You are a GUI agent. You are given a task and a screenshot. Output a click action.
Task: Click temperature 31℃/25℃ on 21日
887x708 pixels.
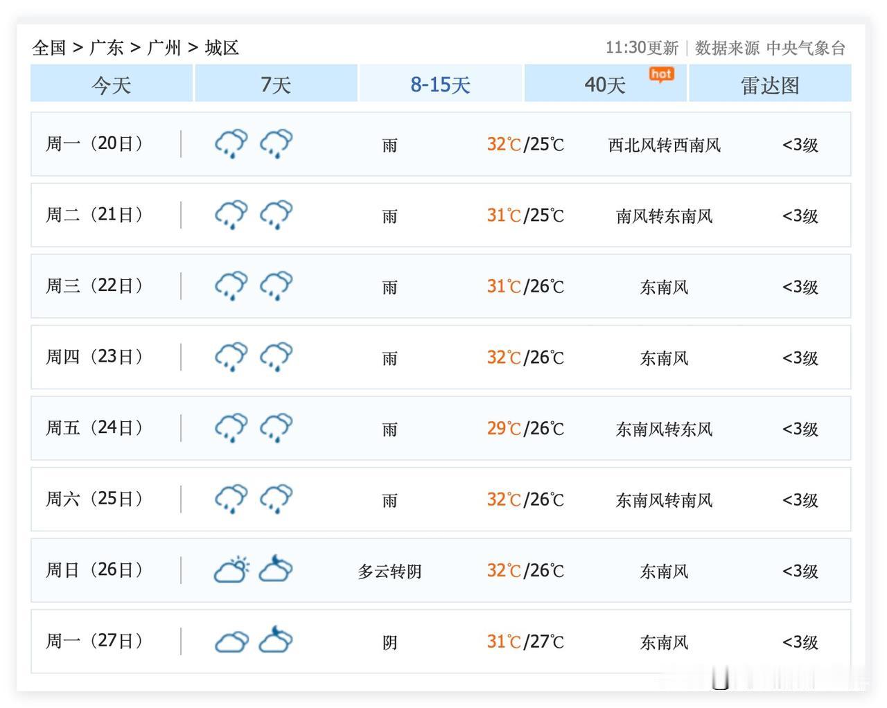pyautogui.click(x=525, y=215)
